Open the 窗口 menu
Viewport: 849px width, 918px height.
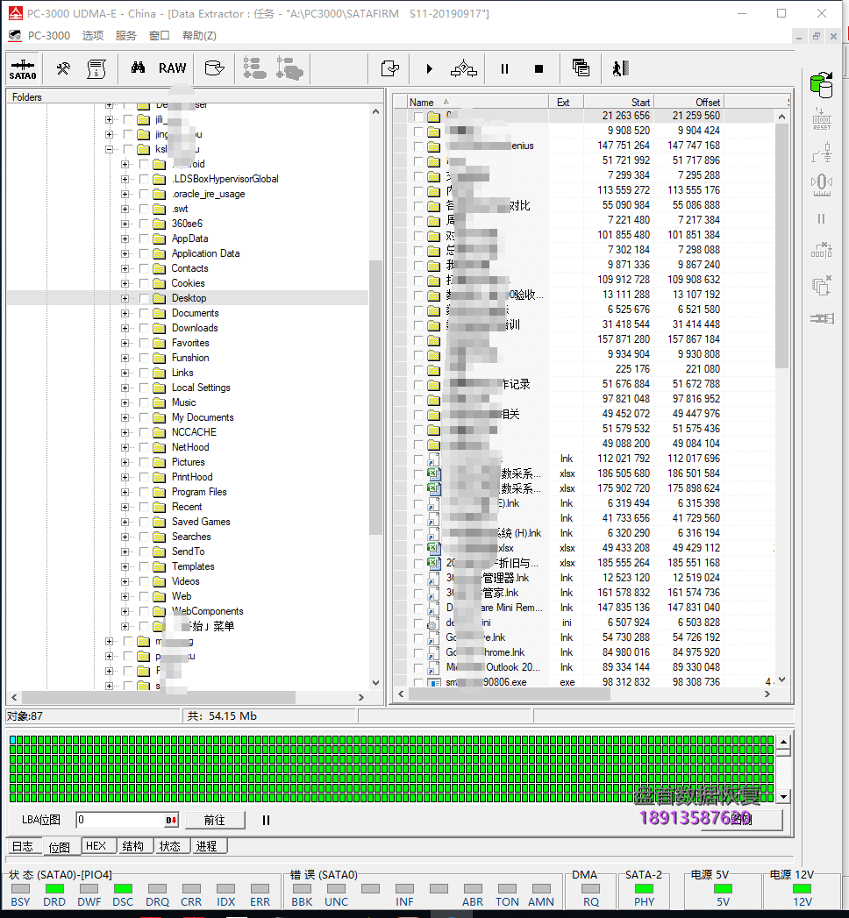tap(160, 36)
